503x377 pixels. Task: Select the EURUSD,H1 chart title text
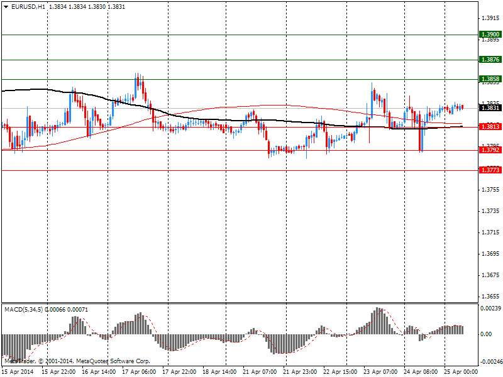(28, 7)
